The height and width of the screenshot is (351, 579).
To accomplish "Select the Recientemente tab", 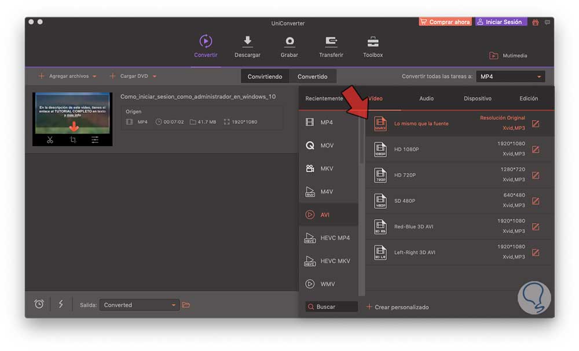I will [x=324, y=98].
